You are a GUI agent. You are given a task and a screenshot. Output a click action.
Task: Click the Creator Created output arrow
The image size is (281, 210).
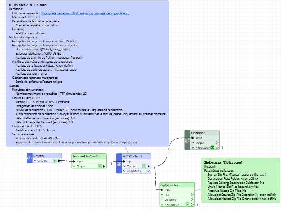[60, 160]
